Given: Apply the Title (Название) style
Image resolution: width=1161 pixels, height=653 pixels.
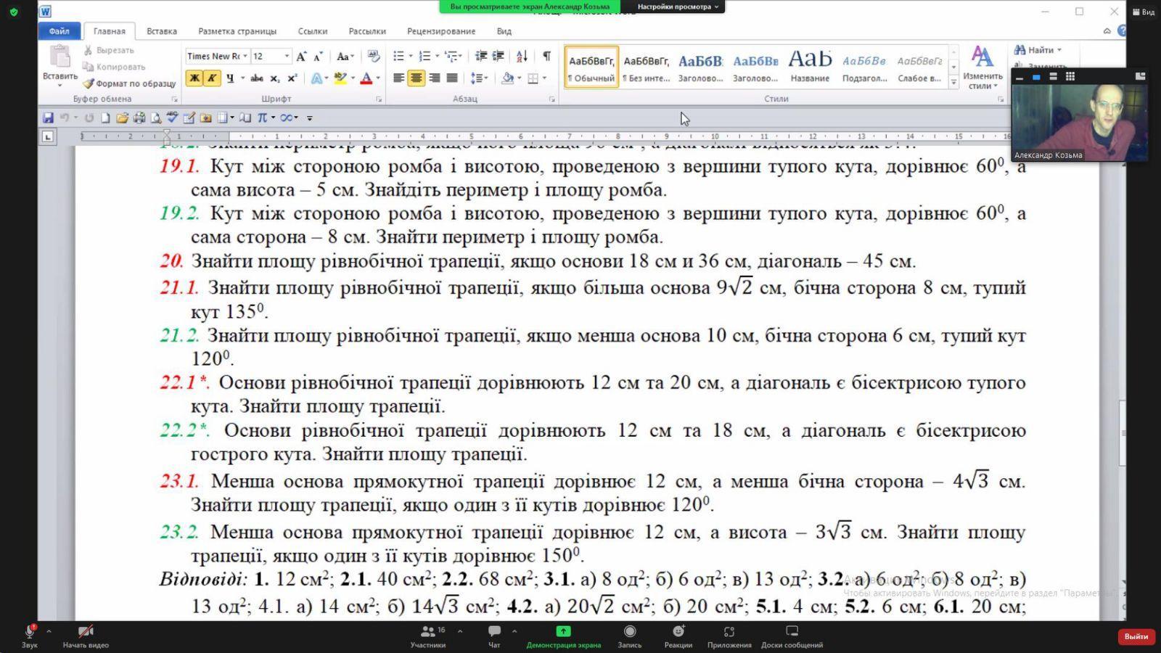Looking at the screenshot, I should click(x=810, y=67).
